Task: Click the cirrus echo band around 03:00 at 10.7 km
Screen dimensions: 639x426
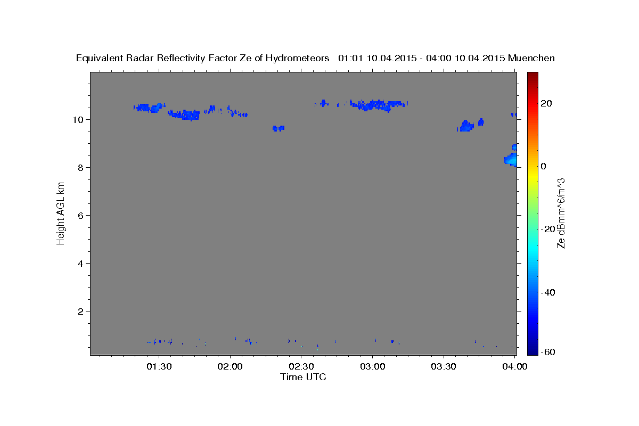Action: coord(375,104)
